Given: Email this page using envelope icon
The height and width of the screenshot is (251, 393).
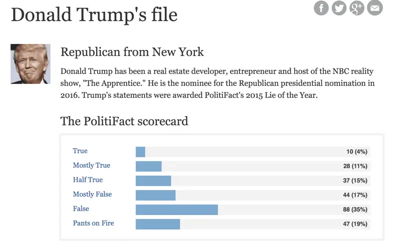Looking at the screenshot, I should (375, 7).
